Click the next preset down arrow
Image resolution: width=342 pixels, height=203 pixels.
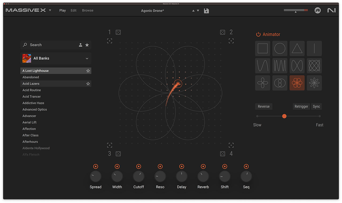[x=198, y=10]
